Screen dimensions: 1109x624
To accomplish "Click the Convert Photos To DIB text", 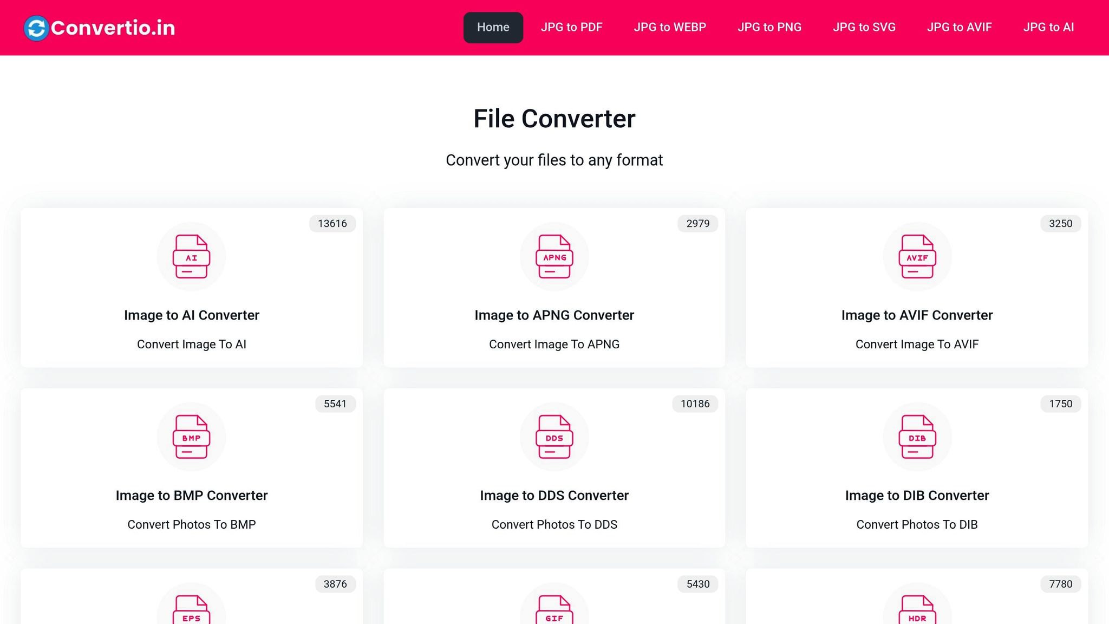I will [x=916, y=524].
